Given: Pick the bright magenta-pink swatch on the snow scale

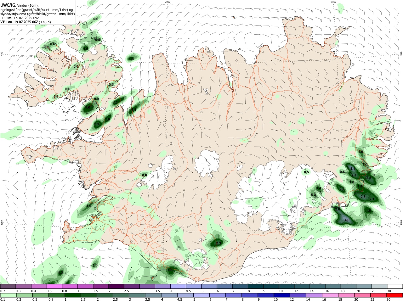Looking at the screenshot, I should click(x=54, y=287).
